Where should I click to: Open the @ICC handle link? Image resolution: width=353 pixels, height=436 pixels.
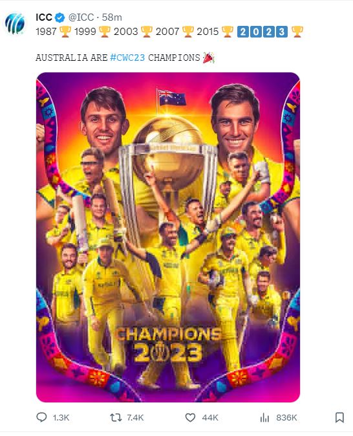coord(81,17)
